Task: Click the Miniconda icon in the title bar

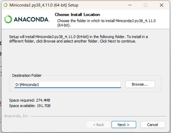Action: (x=5, y=5)
